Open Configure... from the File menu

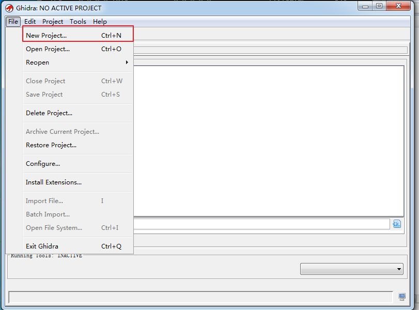point(78,164)
